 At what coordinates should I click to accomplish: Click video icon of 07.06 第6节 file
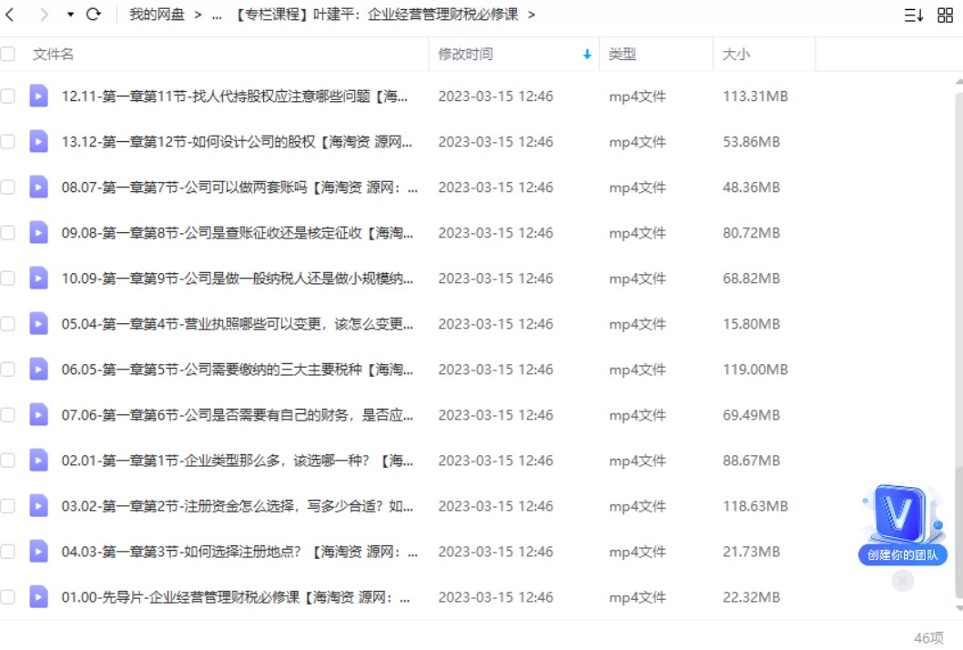pos(39,414)
